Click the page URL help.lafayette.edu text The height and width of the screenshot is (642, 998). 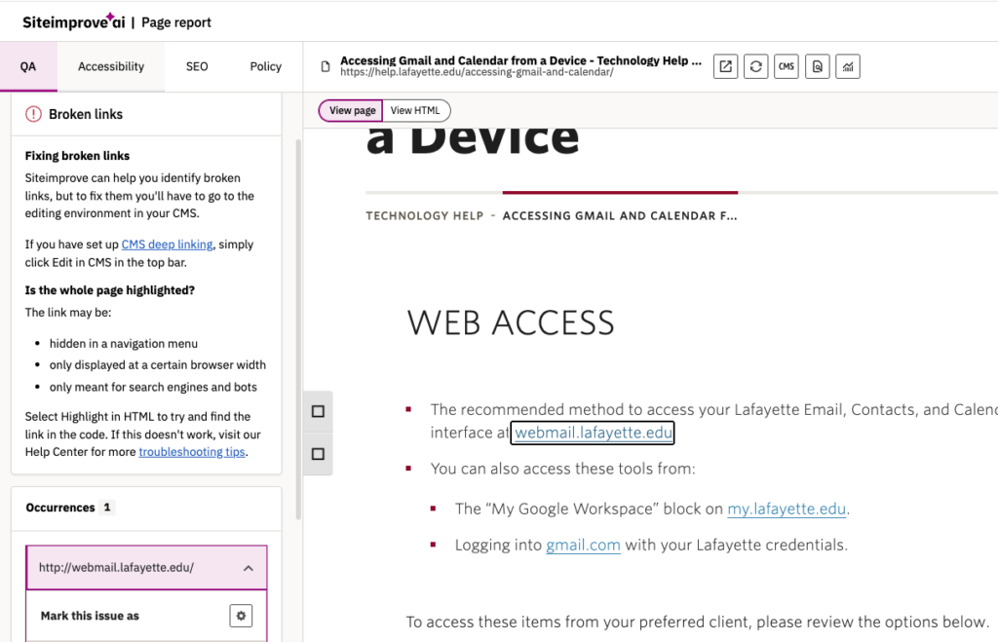pos(477,72)
